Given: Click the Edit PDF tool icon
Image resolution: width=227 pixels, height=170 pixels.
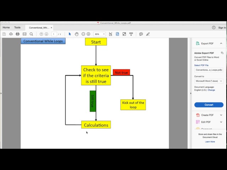Looking at the screenshot, I should (198, 122).
